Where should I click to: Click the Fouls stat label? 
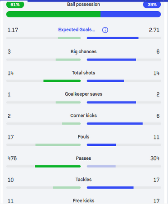coord(83,137)
